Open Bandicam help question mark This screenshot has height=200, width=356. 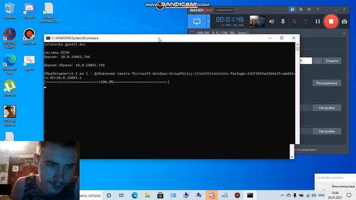[318, 9]
